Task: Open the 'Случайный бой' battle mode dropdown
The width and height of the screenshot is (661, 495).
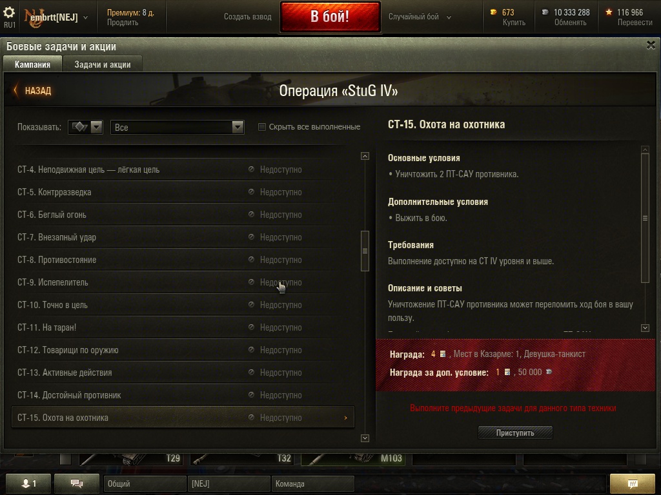Action: click(420, 17)
